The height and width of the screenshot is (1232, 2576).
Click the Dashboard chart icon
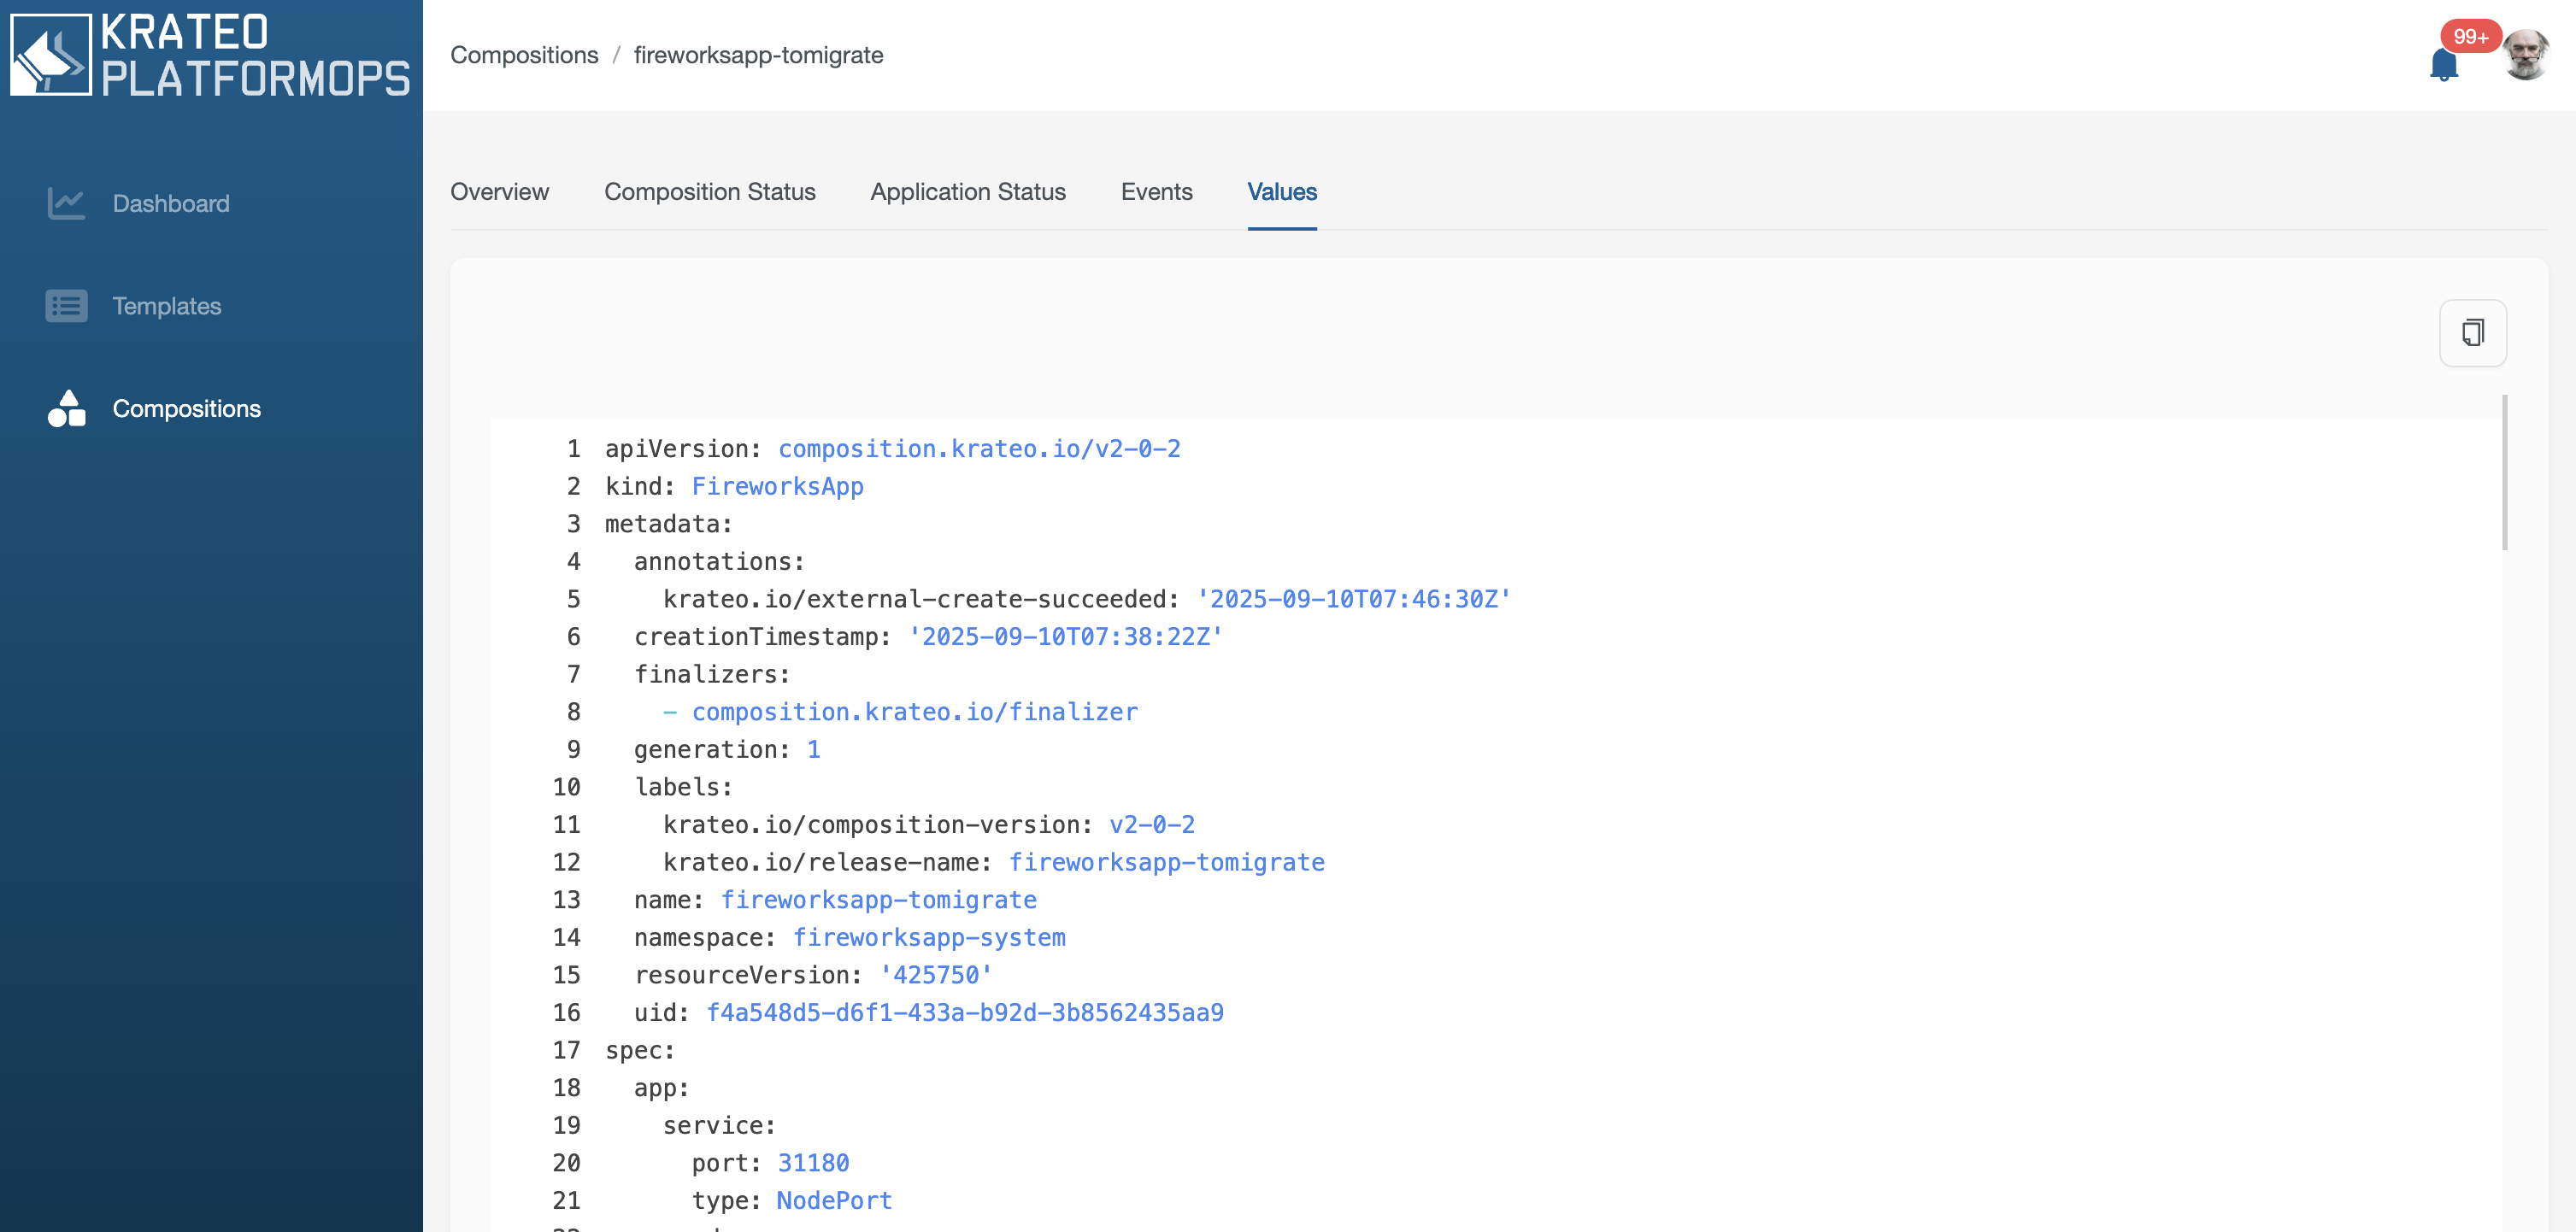(x=66, y=203)
